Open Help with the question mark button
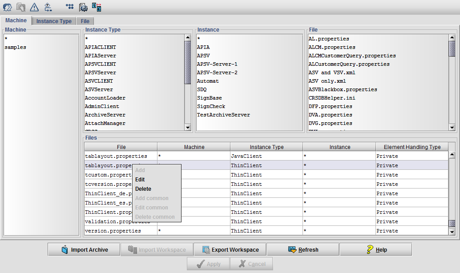Image resolution: width=460 pixels, height=273 pixels. click(x=375, y=249)
